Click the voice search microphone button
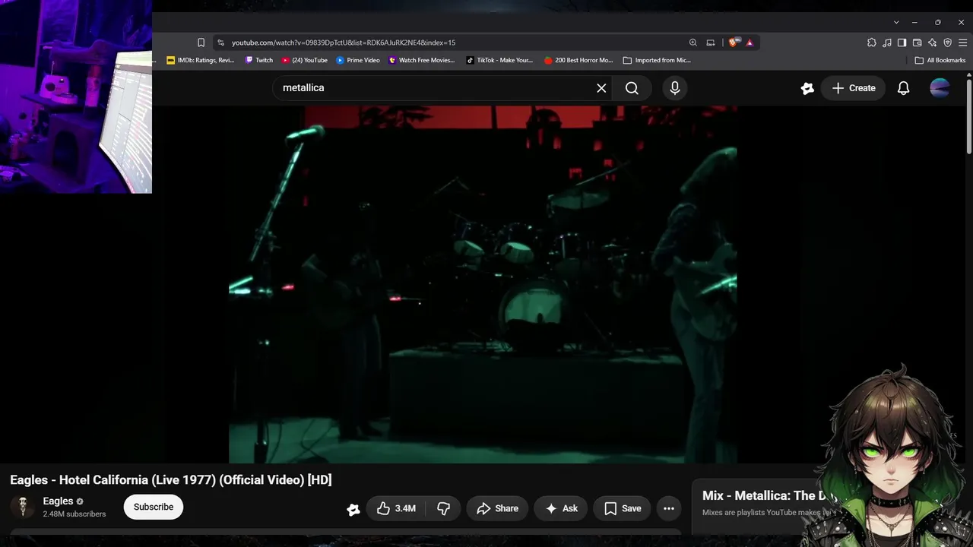The width and height of the screenshot is (973, 547). [674, 88]
